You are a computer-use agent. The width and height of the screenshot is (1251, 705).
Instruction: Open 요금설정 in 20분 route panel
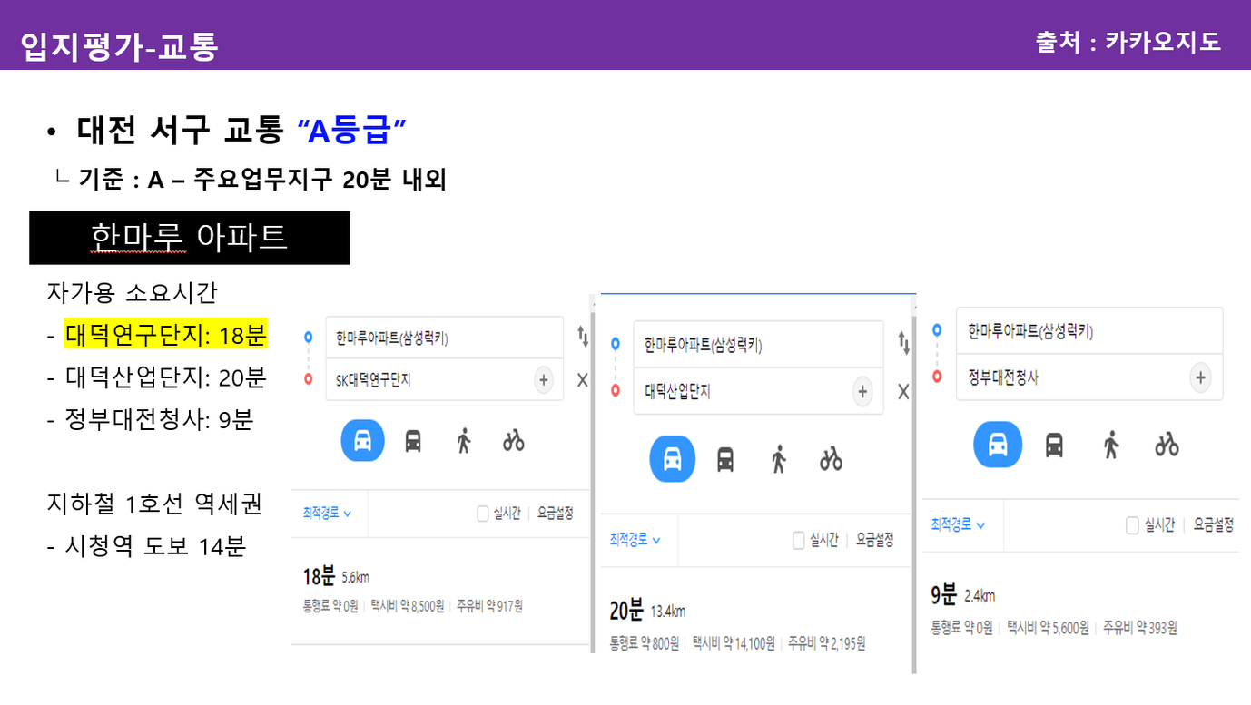[x=874, y=540]
